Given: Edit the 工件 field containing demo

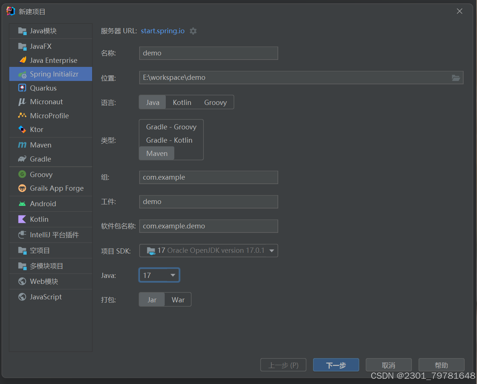Looking at the screenshot, I should [209, 202].
